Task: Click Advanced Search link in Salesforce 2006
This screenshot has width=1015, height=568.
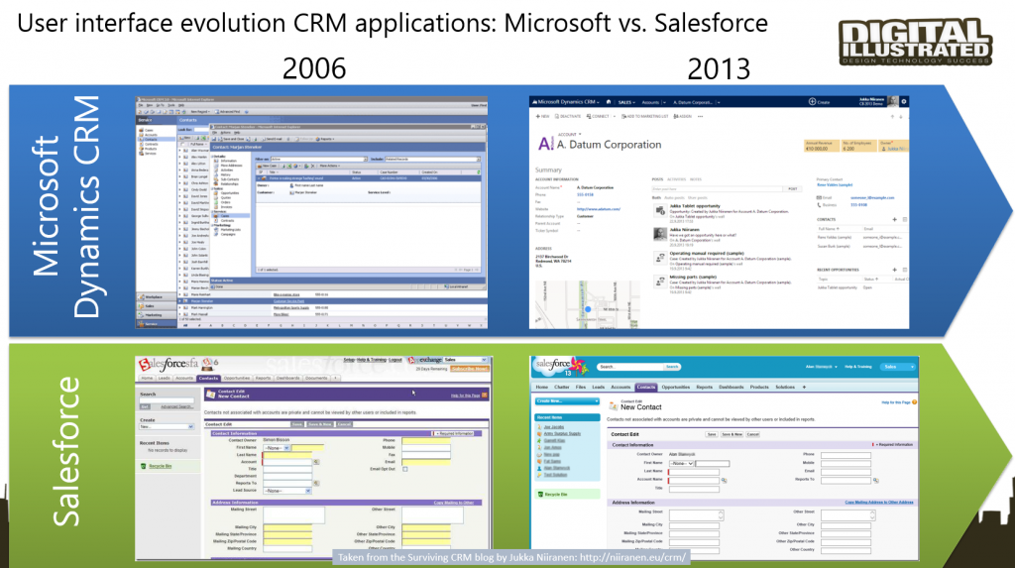Action: [176, 406]
